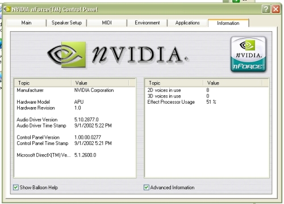The width and height of the screenshot is (284, 204).
Task: Select the Information tab
Action: pyautogui.click(x=228, y=23)
